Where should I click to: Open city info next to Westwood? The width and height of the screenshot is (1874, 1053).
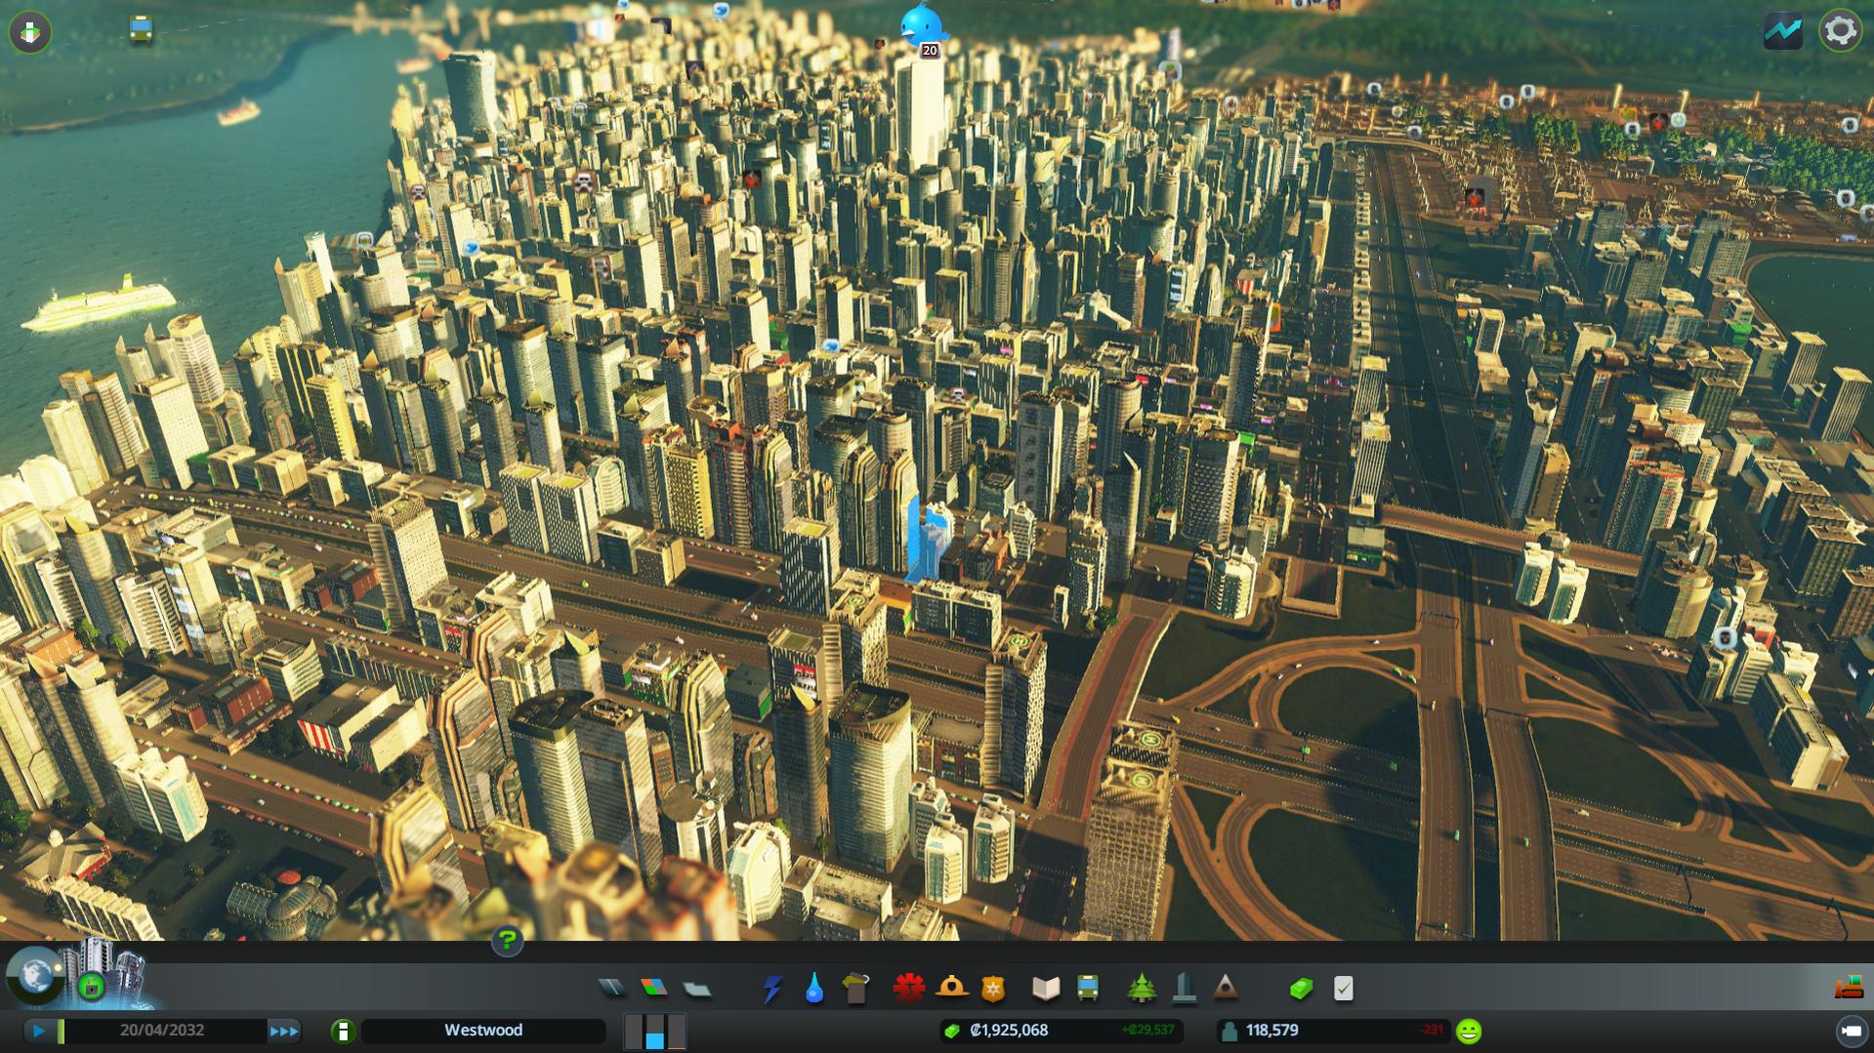(343, 1031)
